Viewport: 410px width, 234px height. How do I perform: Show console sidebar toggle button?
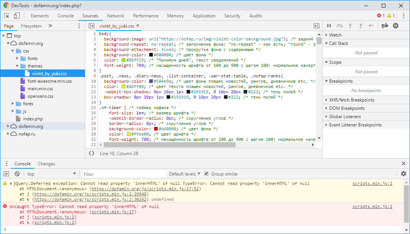pyautogui.click(x=6, y=174)
